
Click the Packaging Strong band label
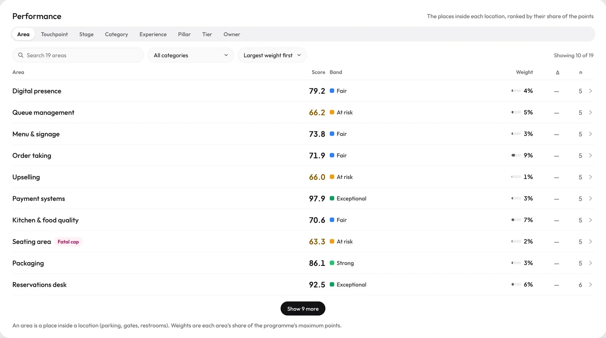click(345, 263)
